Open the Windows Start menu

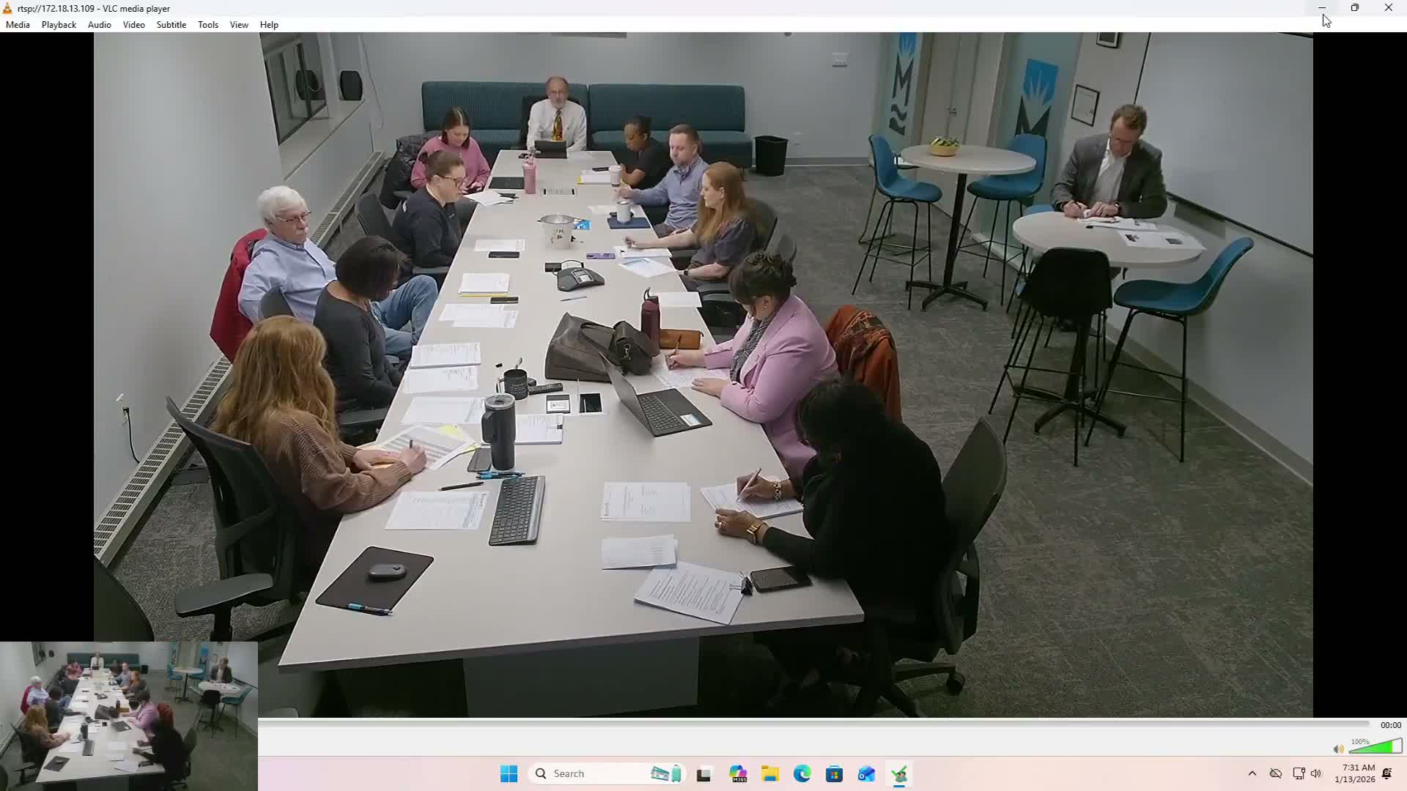coord(509,773)
